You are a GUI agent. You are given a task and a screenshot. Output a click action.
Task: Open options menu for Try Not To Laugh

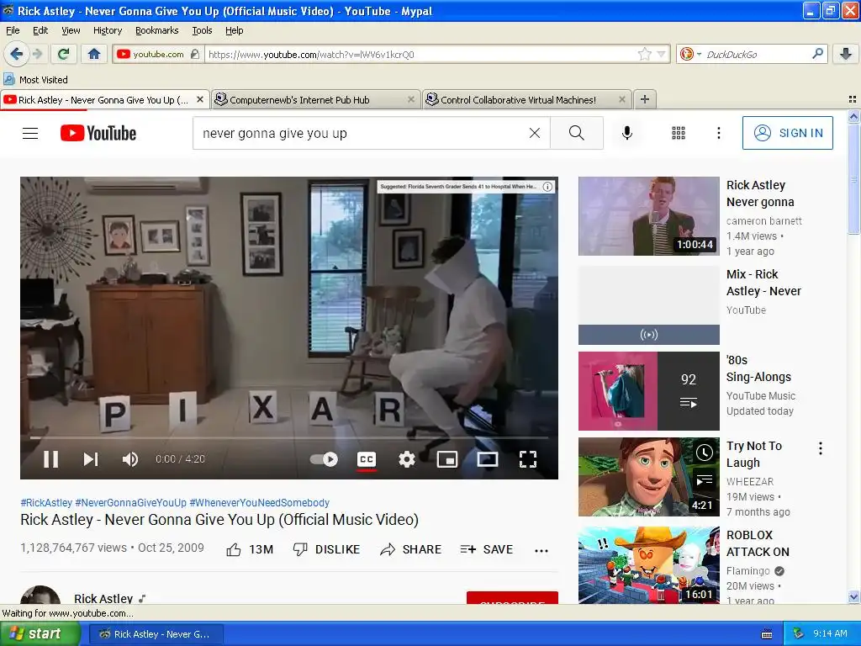[x=821, y=448]
